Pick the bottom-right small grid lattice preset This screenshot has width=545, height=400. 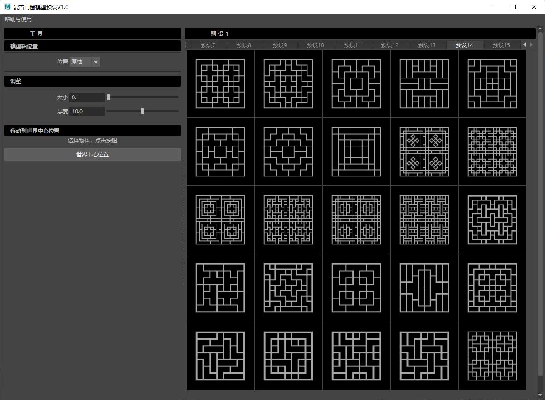pos(492,356)
